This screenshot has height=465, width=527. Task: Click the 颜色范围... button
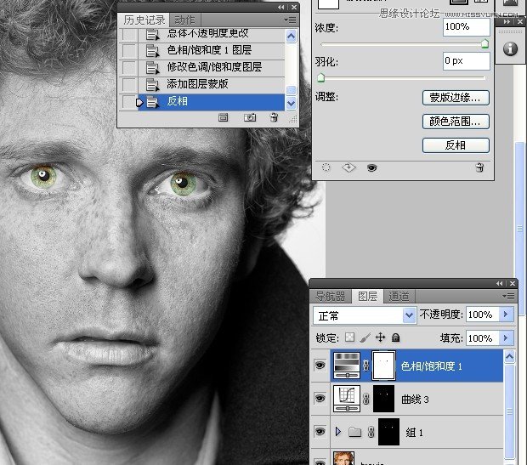456,122
